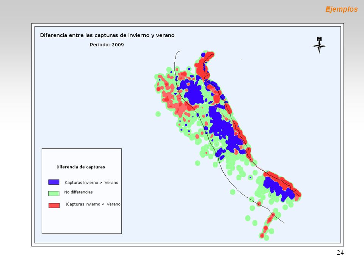
Task: Select title 'Diferencia entre las capturas de invierno y verano'
Action: (x=107, y=35)
